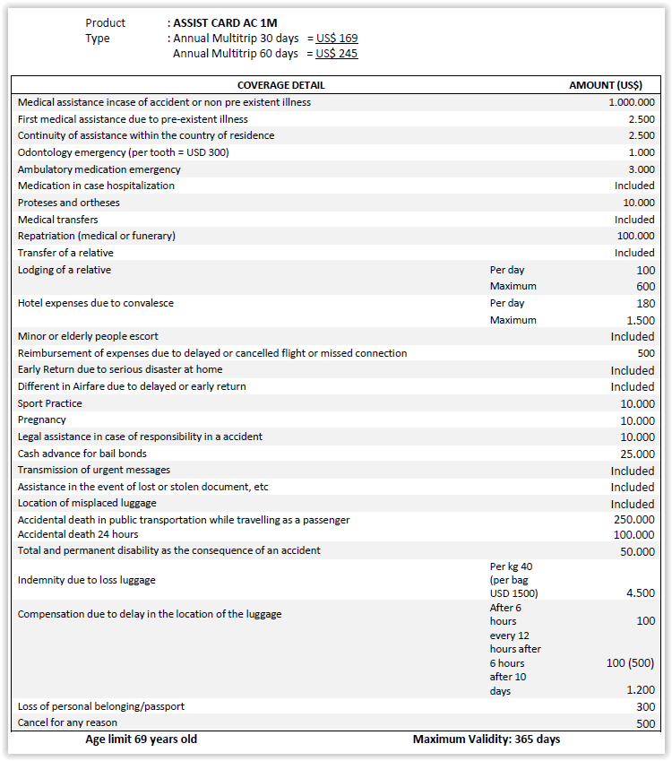Click 'Transfer of a relative' text

(65, 253)
